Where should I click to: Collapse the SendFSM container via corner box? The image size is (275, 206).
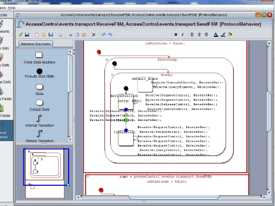(87, 176)
